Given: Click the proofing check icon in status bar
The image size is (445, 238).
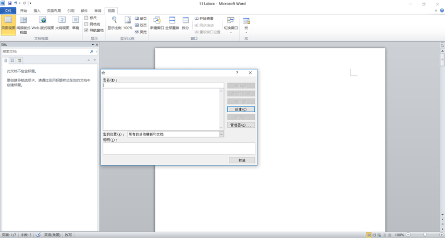Looking at the screenshot, I should click(x=38, y=235).
